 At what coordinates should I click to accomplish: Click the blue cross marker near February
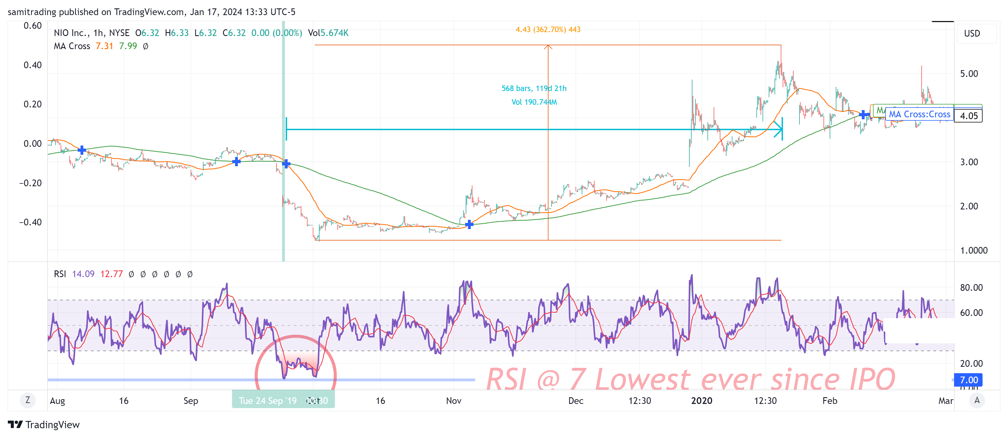(x=863, y=115)
